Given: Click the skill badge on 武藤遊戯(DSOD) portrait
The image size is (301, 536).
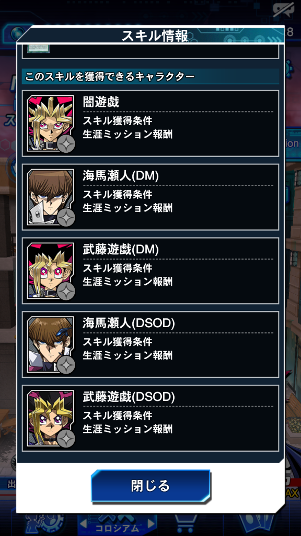Looking at the screenshot, I should [66, 439].
